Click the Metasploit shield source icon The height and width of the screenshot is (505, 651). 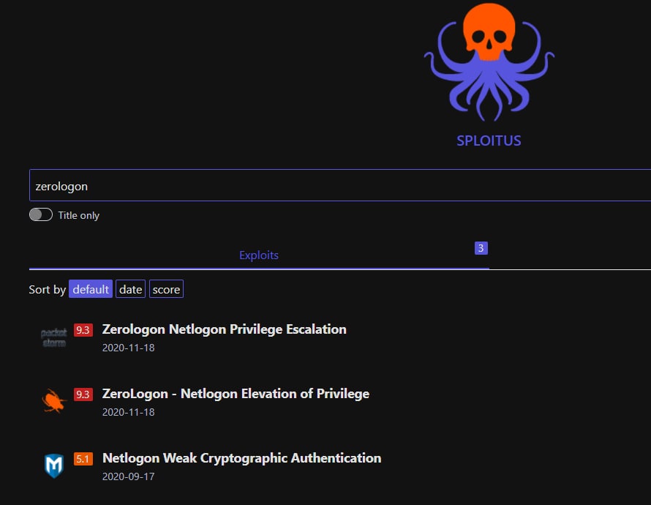pyautogui.click(x=54, y=465)
